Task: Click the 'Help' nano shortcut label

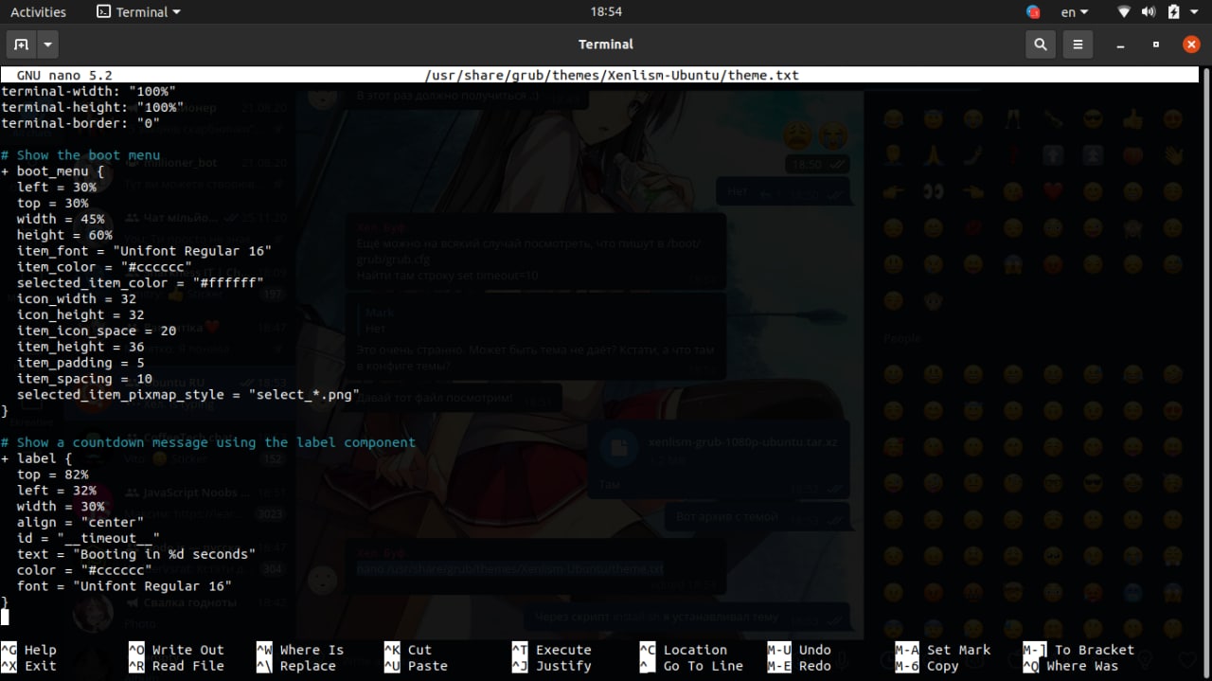Action: [x=41, y=650]
